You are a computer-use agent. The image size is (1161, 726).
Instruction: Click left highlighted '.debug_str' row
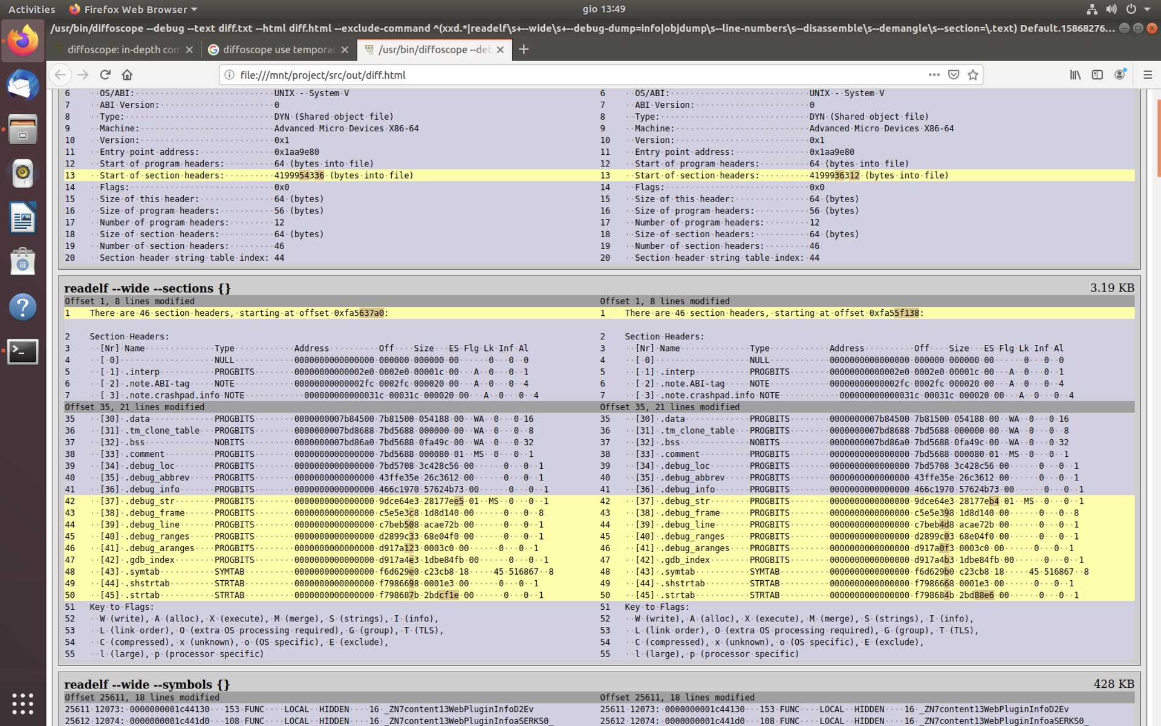pos(332,502)
